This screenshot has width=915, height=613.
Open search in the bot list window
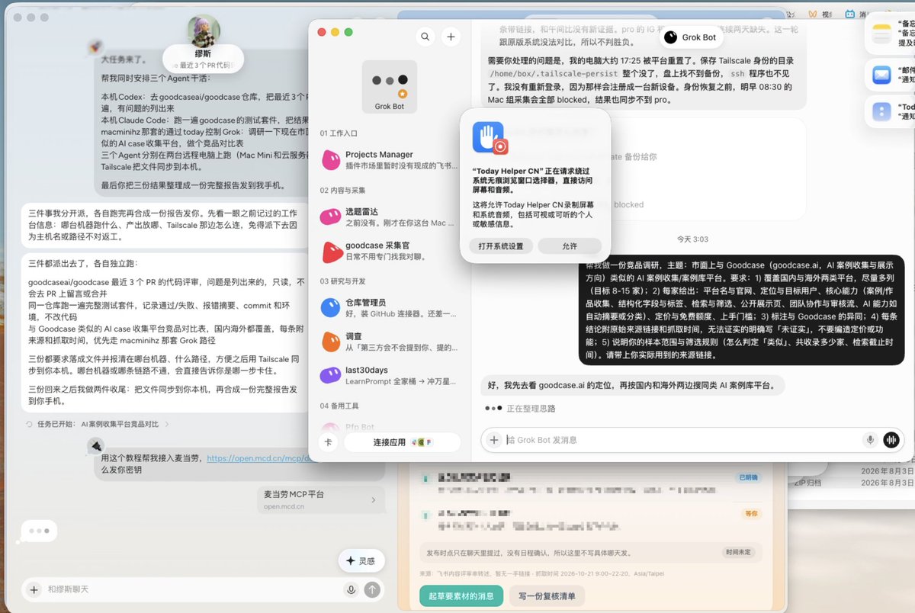click(425, 37)
